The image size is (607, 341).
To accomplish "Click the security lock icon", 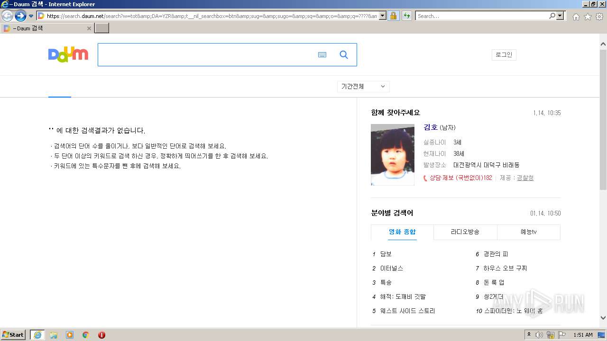I will [393, 16].
